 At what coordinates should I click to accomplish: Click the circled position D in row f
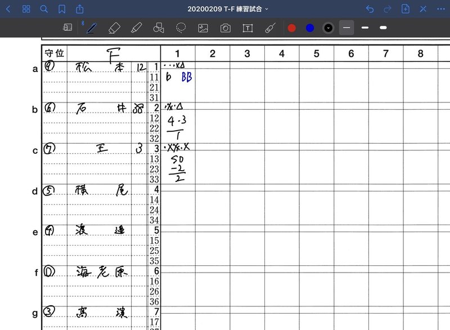tap(49, 271)
